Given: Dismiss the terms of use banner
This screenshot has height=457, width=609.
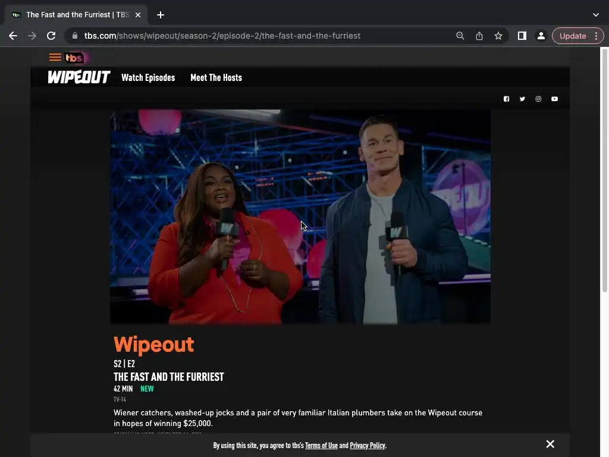Looking at the screenshot, I should [x=550, y=444].
